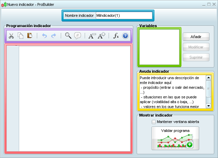Screen dimensions: 218x158
Task: Undo with the left arrow icon
Action: tap(44, 36)
